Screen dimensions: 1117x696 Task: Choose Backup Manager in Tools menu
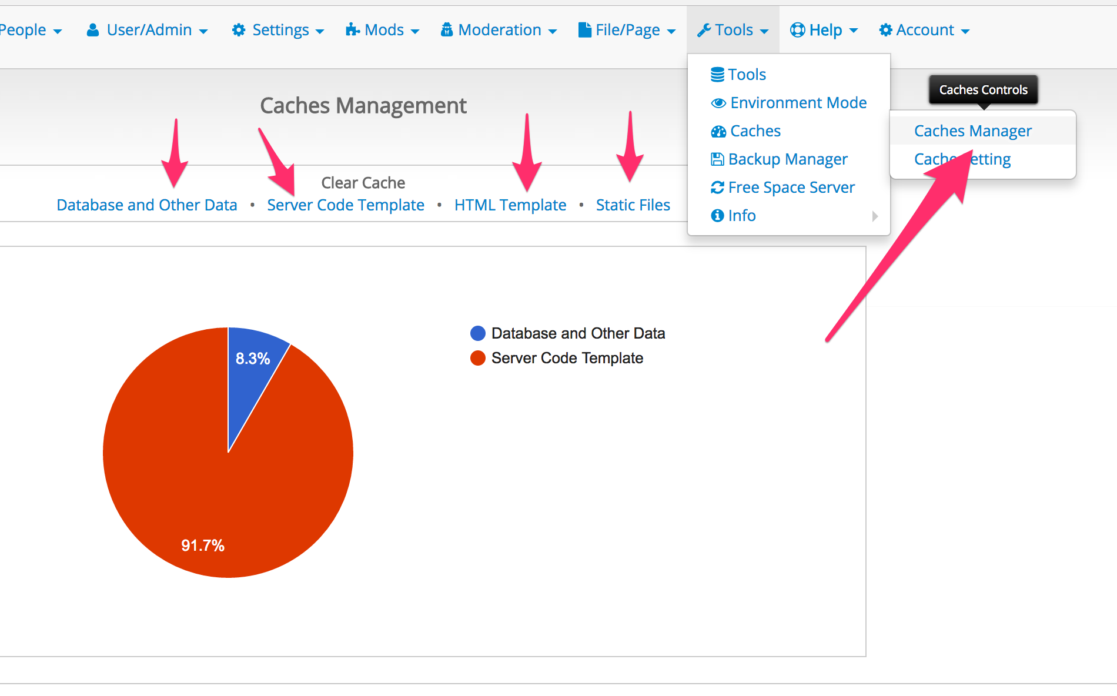[x=787, y=159]
